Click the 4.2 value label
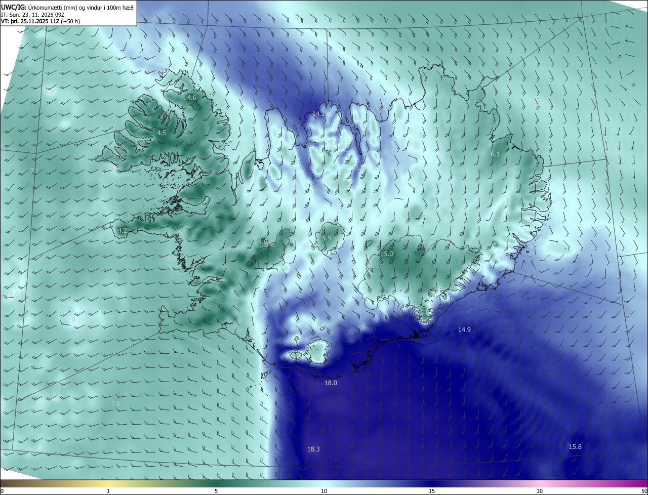The height and width of the screenshot is (495, 648). pyautogui.click(x=122, y=230)
